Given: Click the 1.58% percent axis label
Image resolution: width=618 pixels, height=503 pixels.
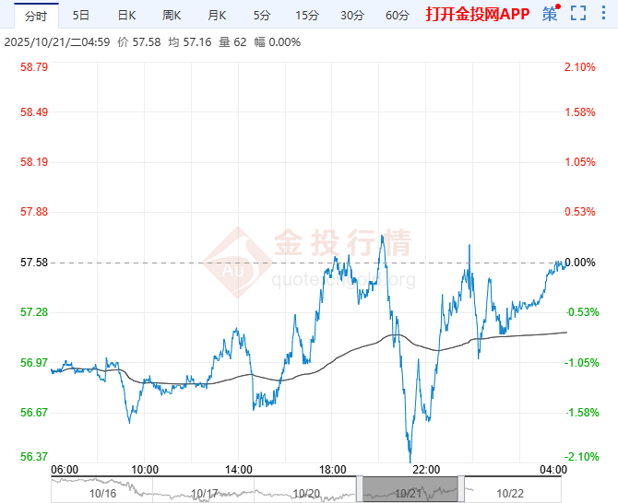Looking at the screenshot, I should 580,112.
